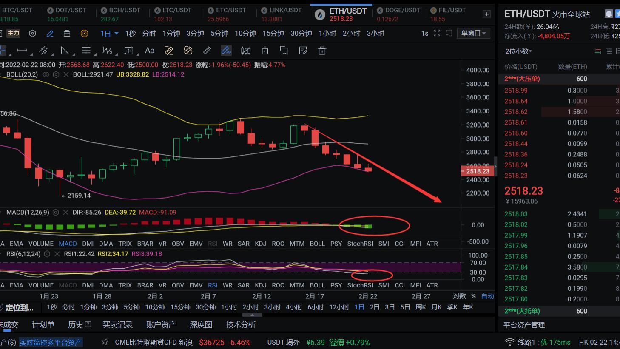Open the text annotation tool Aa
Image resolution: width=620 pixels, height=349 pixels.
point(149,50)
